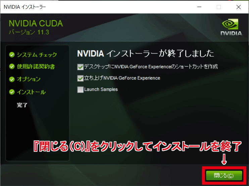Viewport: 249px width, 186px height.
Task: Uncheck 立ち上げNVIDIA GeForce Experience checkbox
Action: [x=80, y=78]
